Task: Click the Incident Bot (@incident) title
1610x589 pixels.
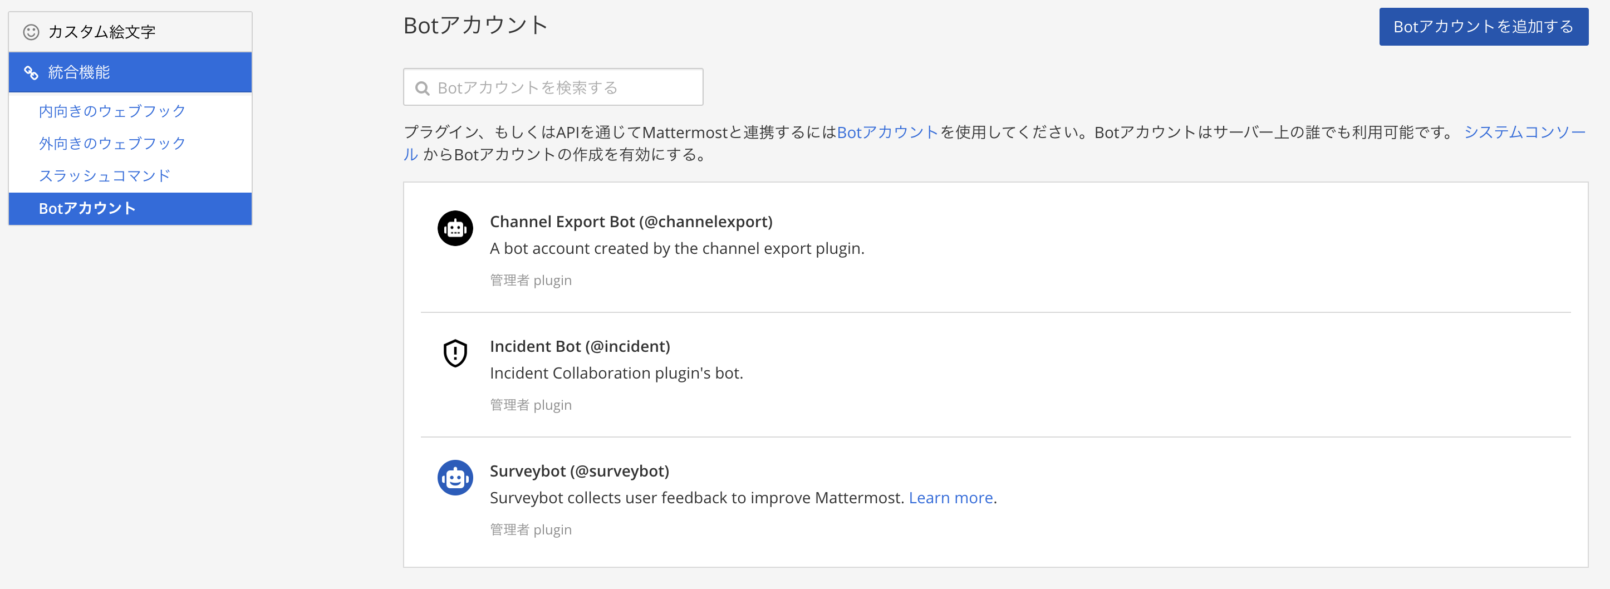Action: click(x=580, y=346)
